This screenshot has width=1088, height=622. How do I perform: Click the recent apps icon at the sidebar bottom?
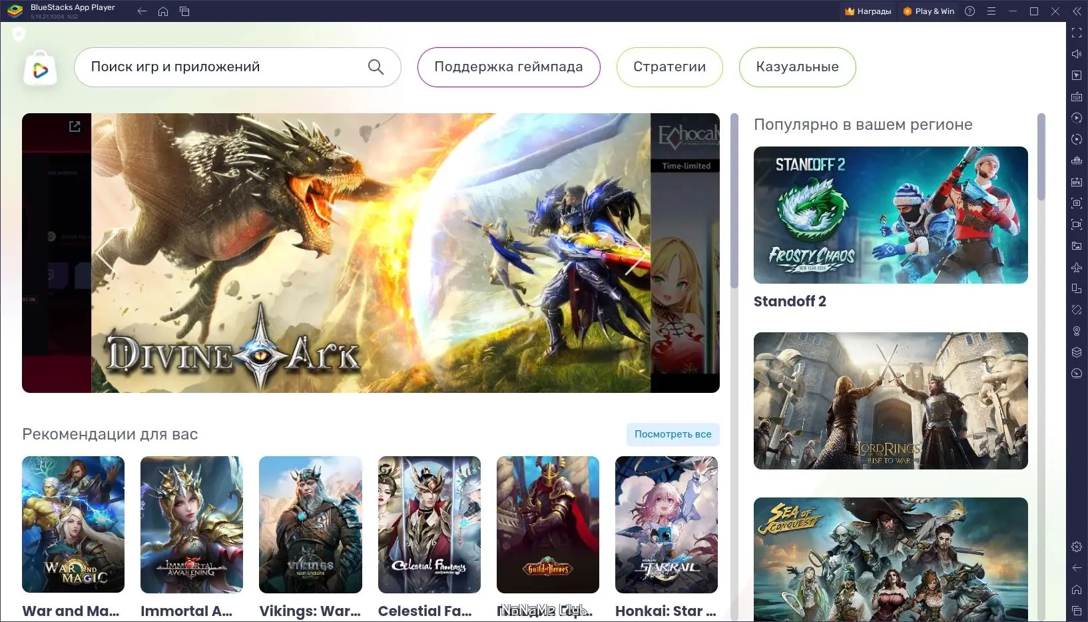(1077, 611)
